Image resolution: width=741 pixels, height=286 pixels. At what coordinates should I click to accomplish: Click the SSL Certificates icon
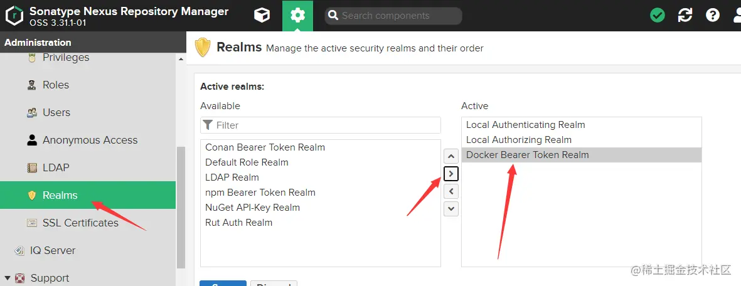[x=31, y=223]
